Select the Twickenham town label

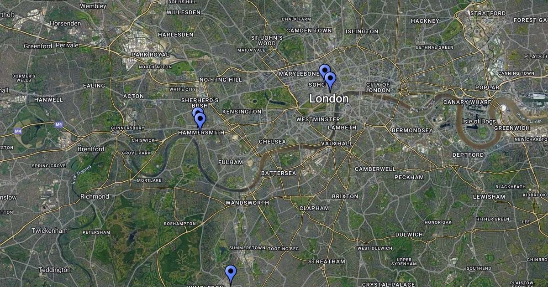pos(49,231)
